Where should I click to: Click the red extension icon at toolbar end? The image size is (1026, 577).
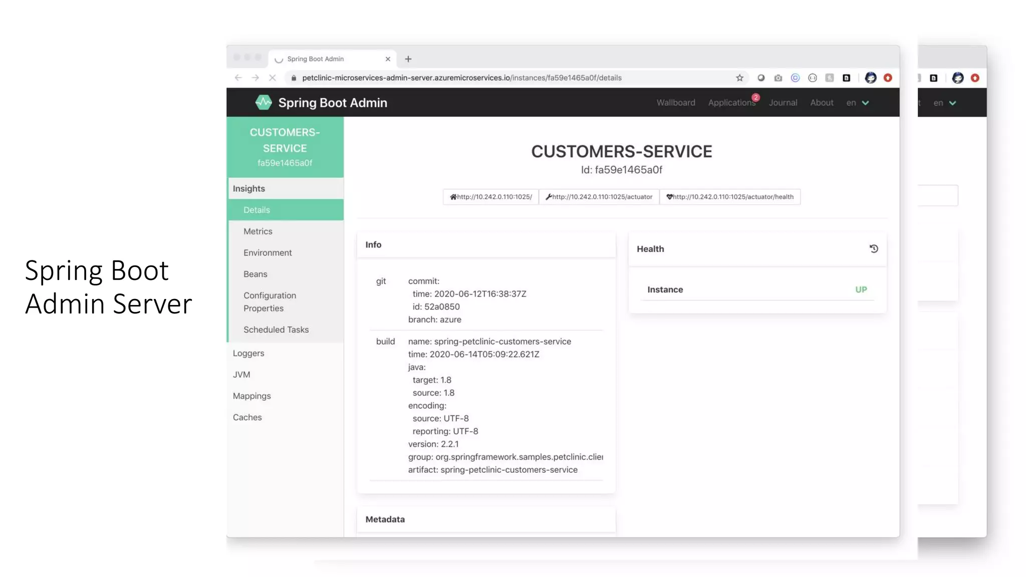click(888, 78)
